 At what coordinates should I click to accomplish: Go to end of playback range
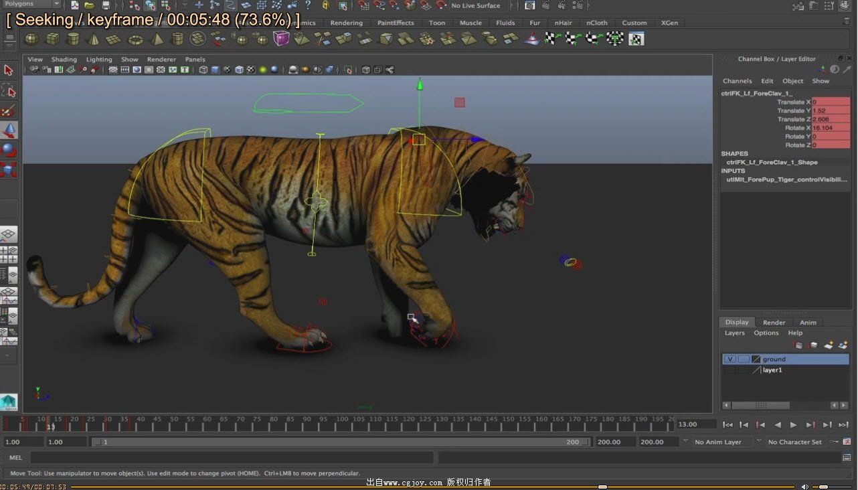[843, 424]
